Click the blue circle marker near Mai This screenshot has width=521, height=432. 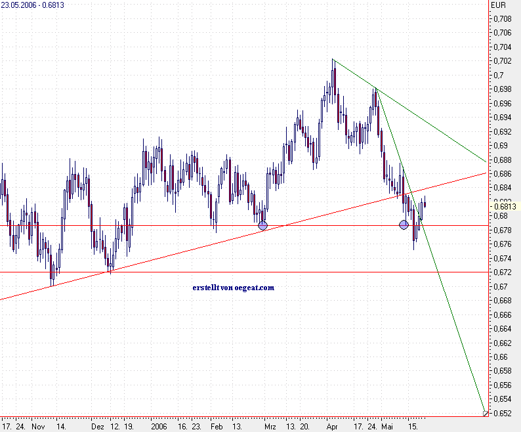click(404, 225)
